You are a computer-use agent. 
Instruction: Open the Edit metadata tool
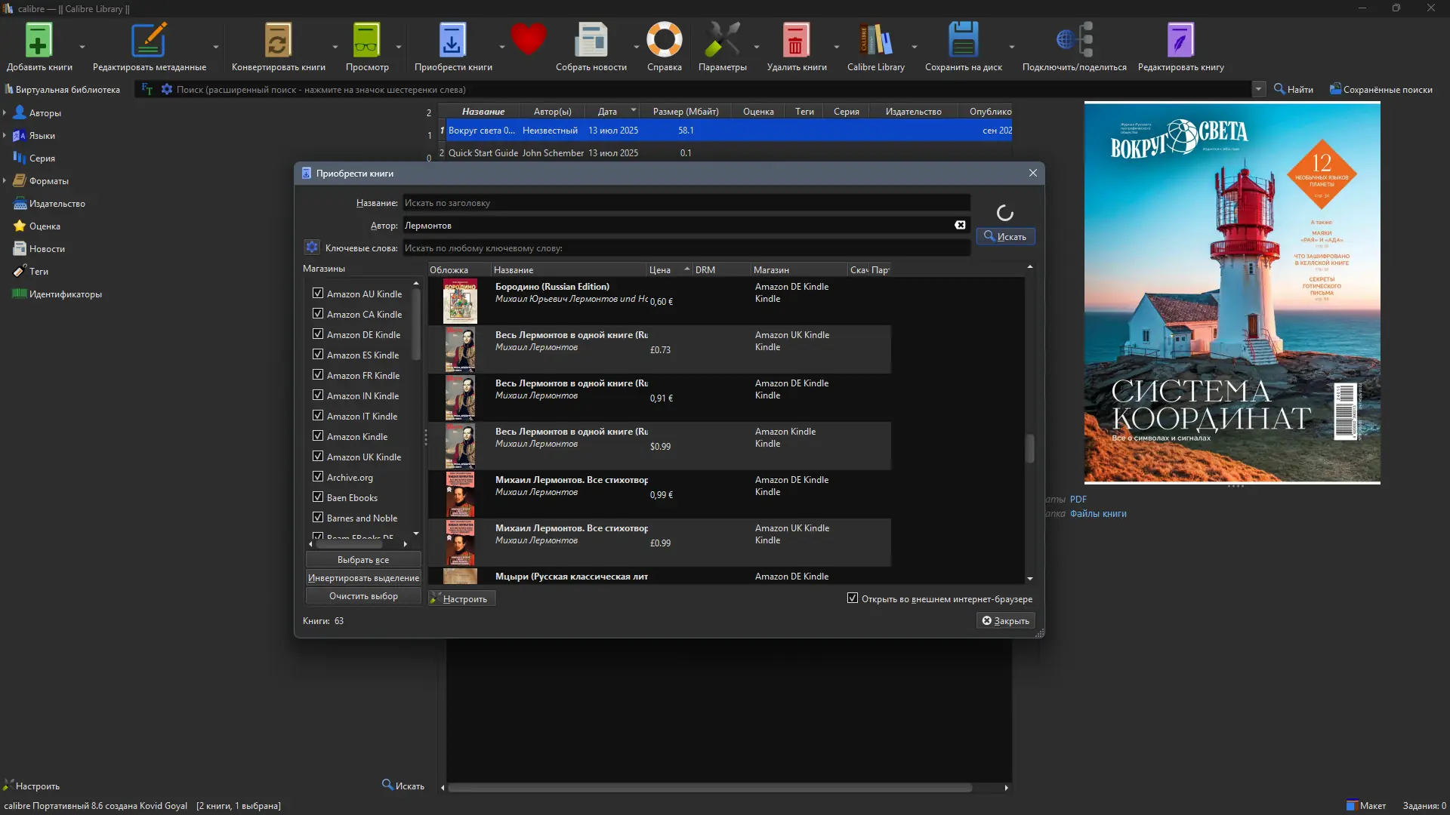[149, 42]
